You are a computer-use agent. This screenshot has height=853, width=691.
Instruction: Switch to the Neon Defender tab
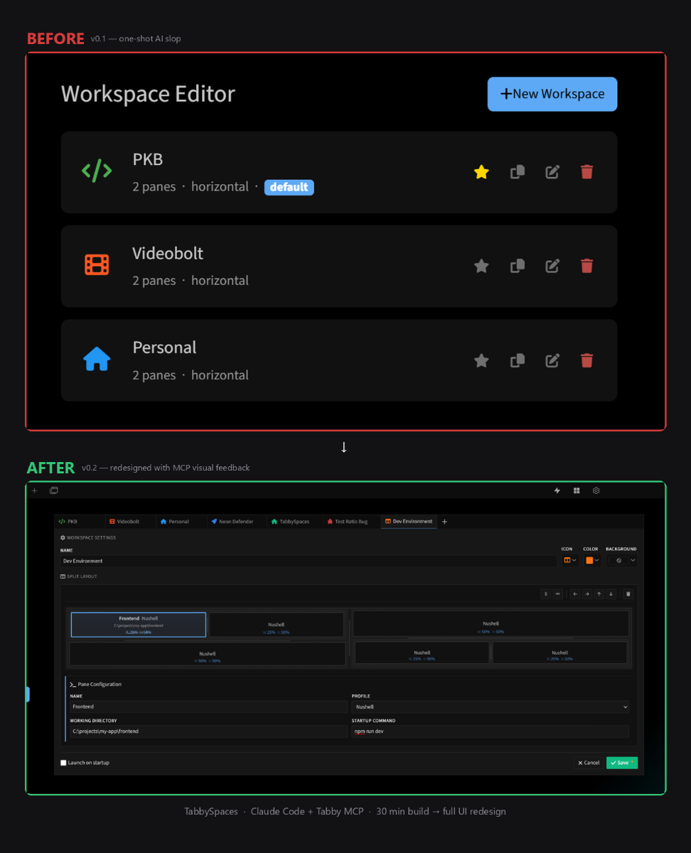pyautogui.click(x=236, y=521)
